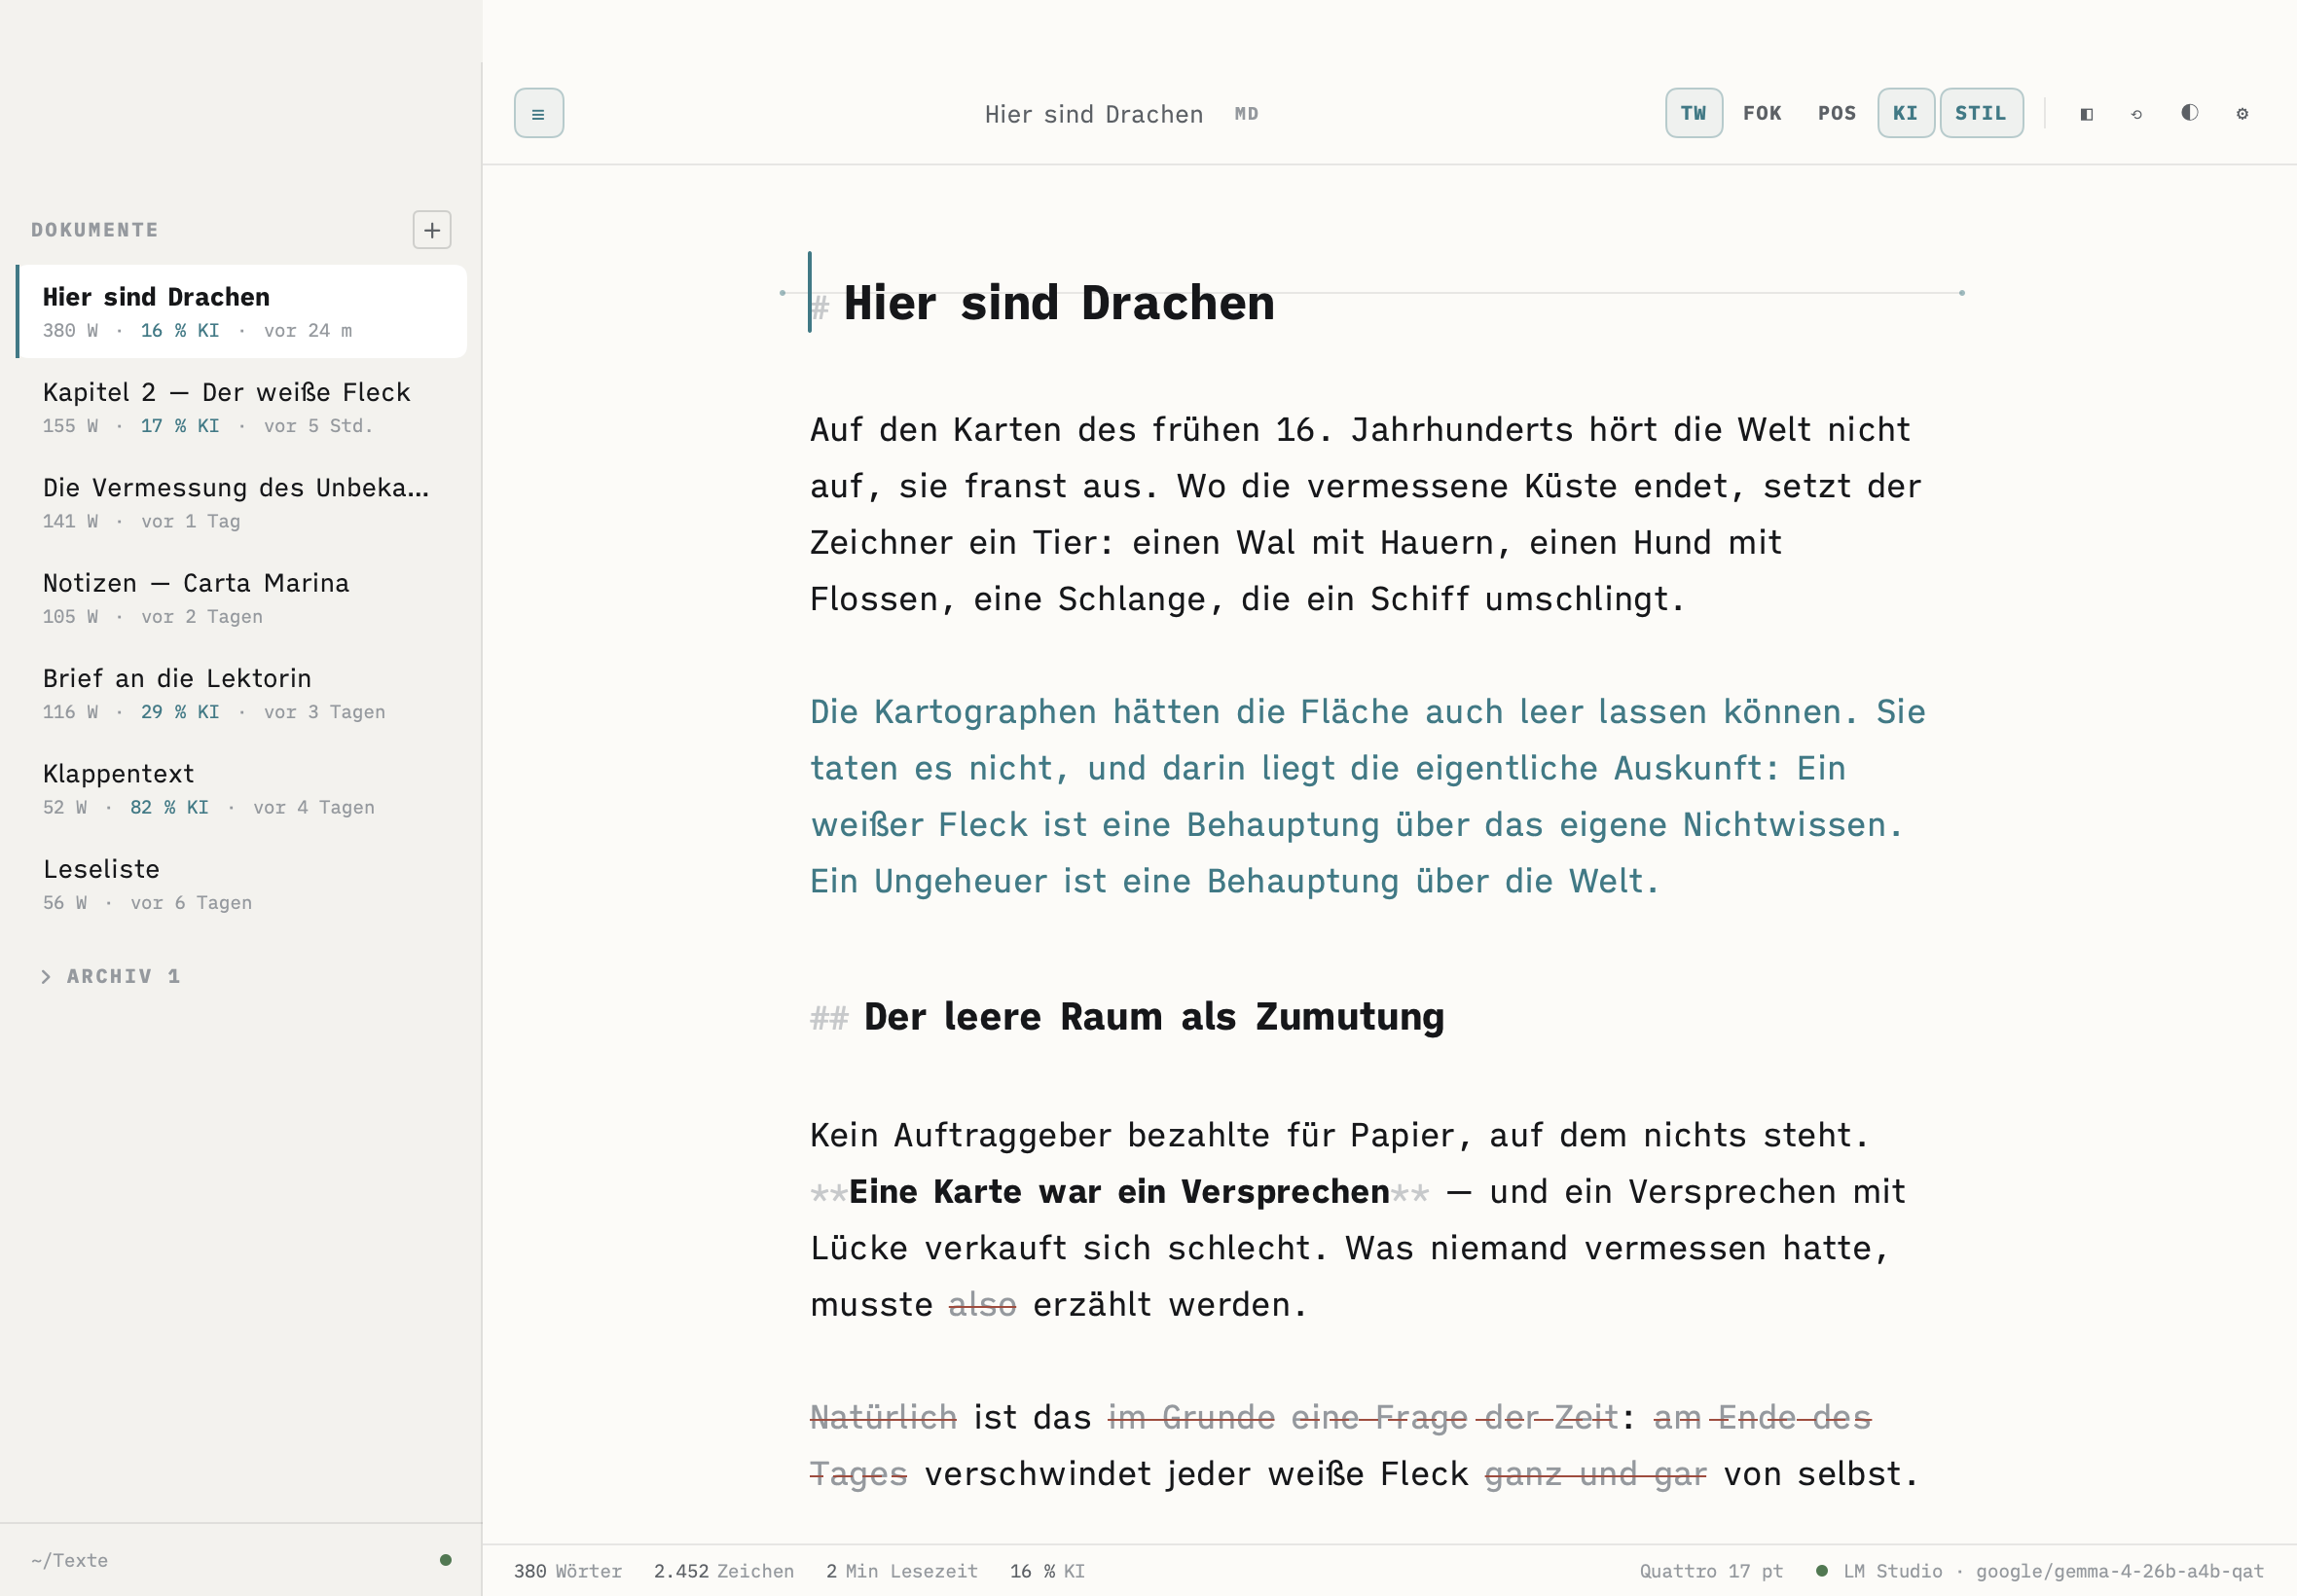Click the document title in top bar
The image size is (2297, 1596).
[1093, 114]
